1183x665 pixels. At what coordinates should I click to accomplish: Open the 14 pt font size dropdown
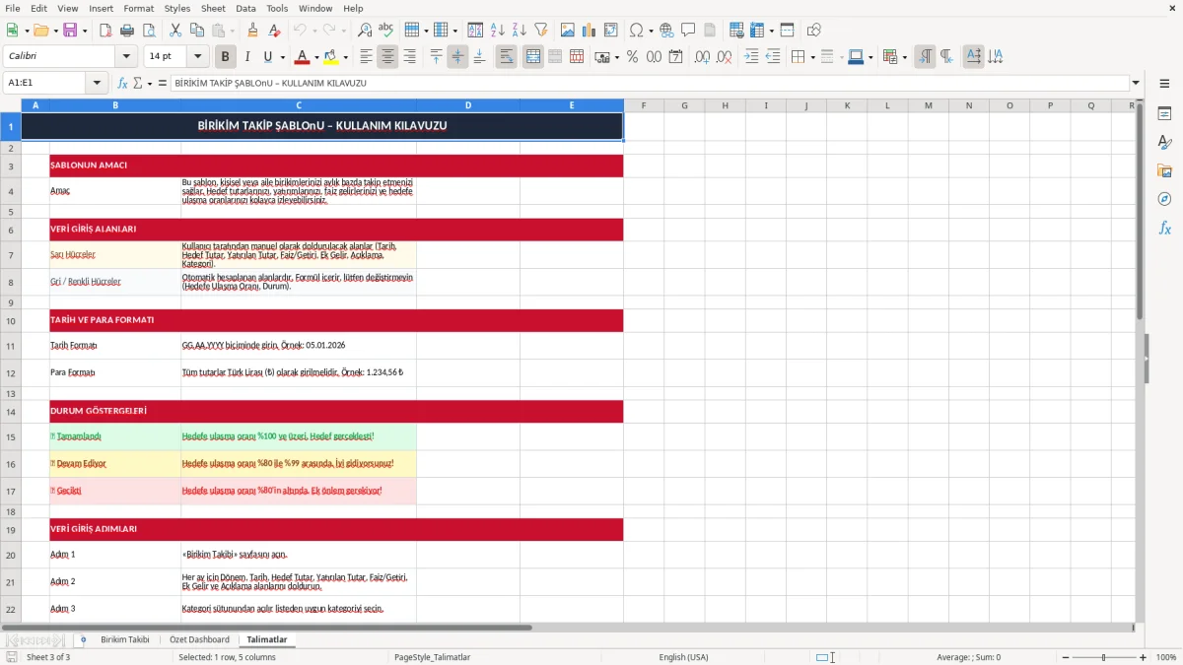pos(197,57)
